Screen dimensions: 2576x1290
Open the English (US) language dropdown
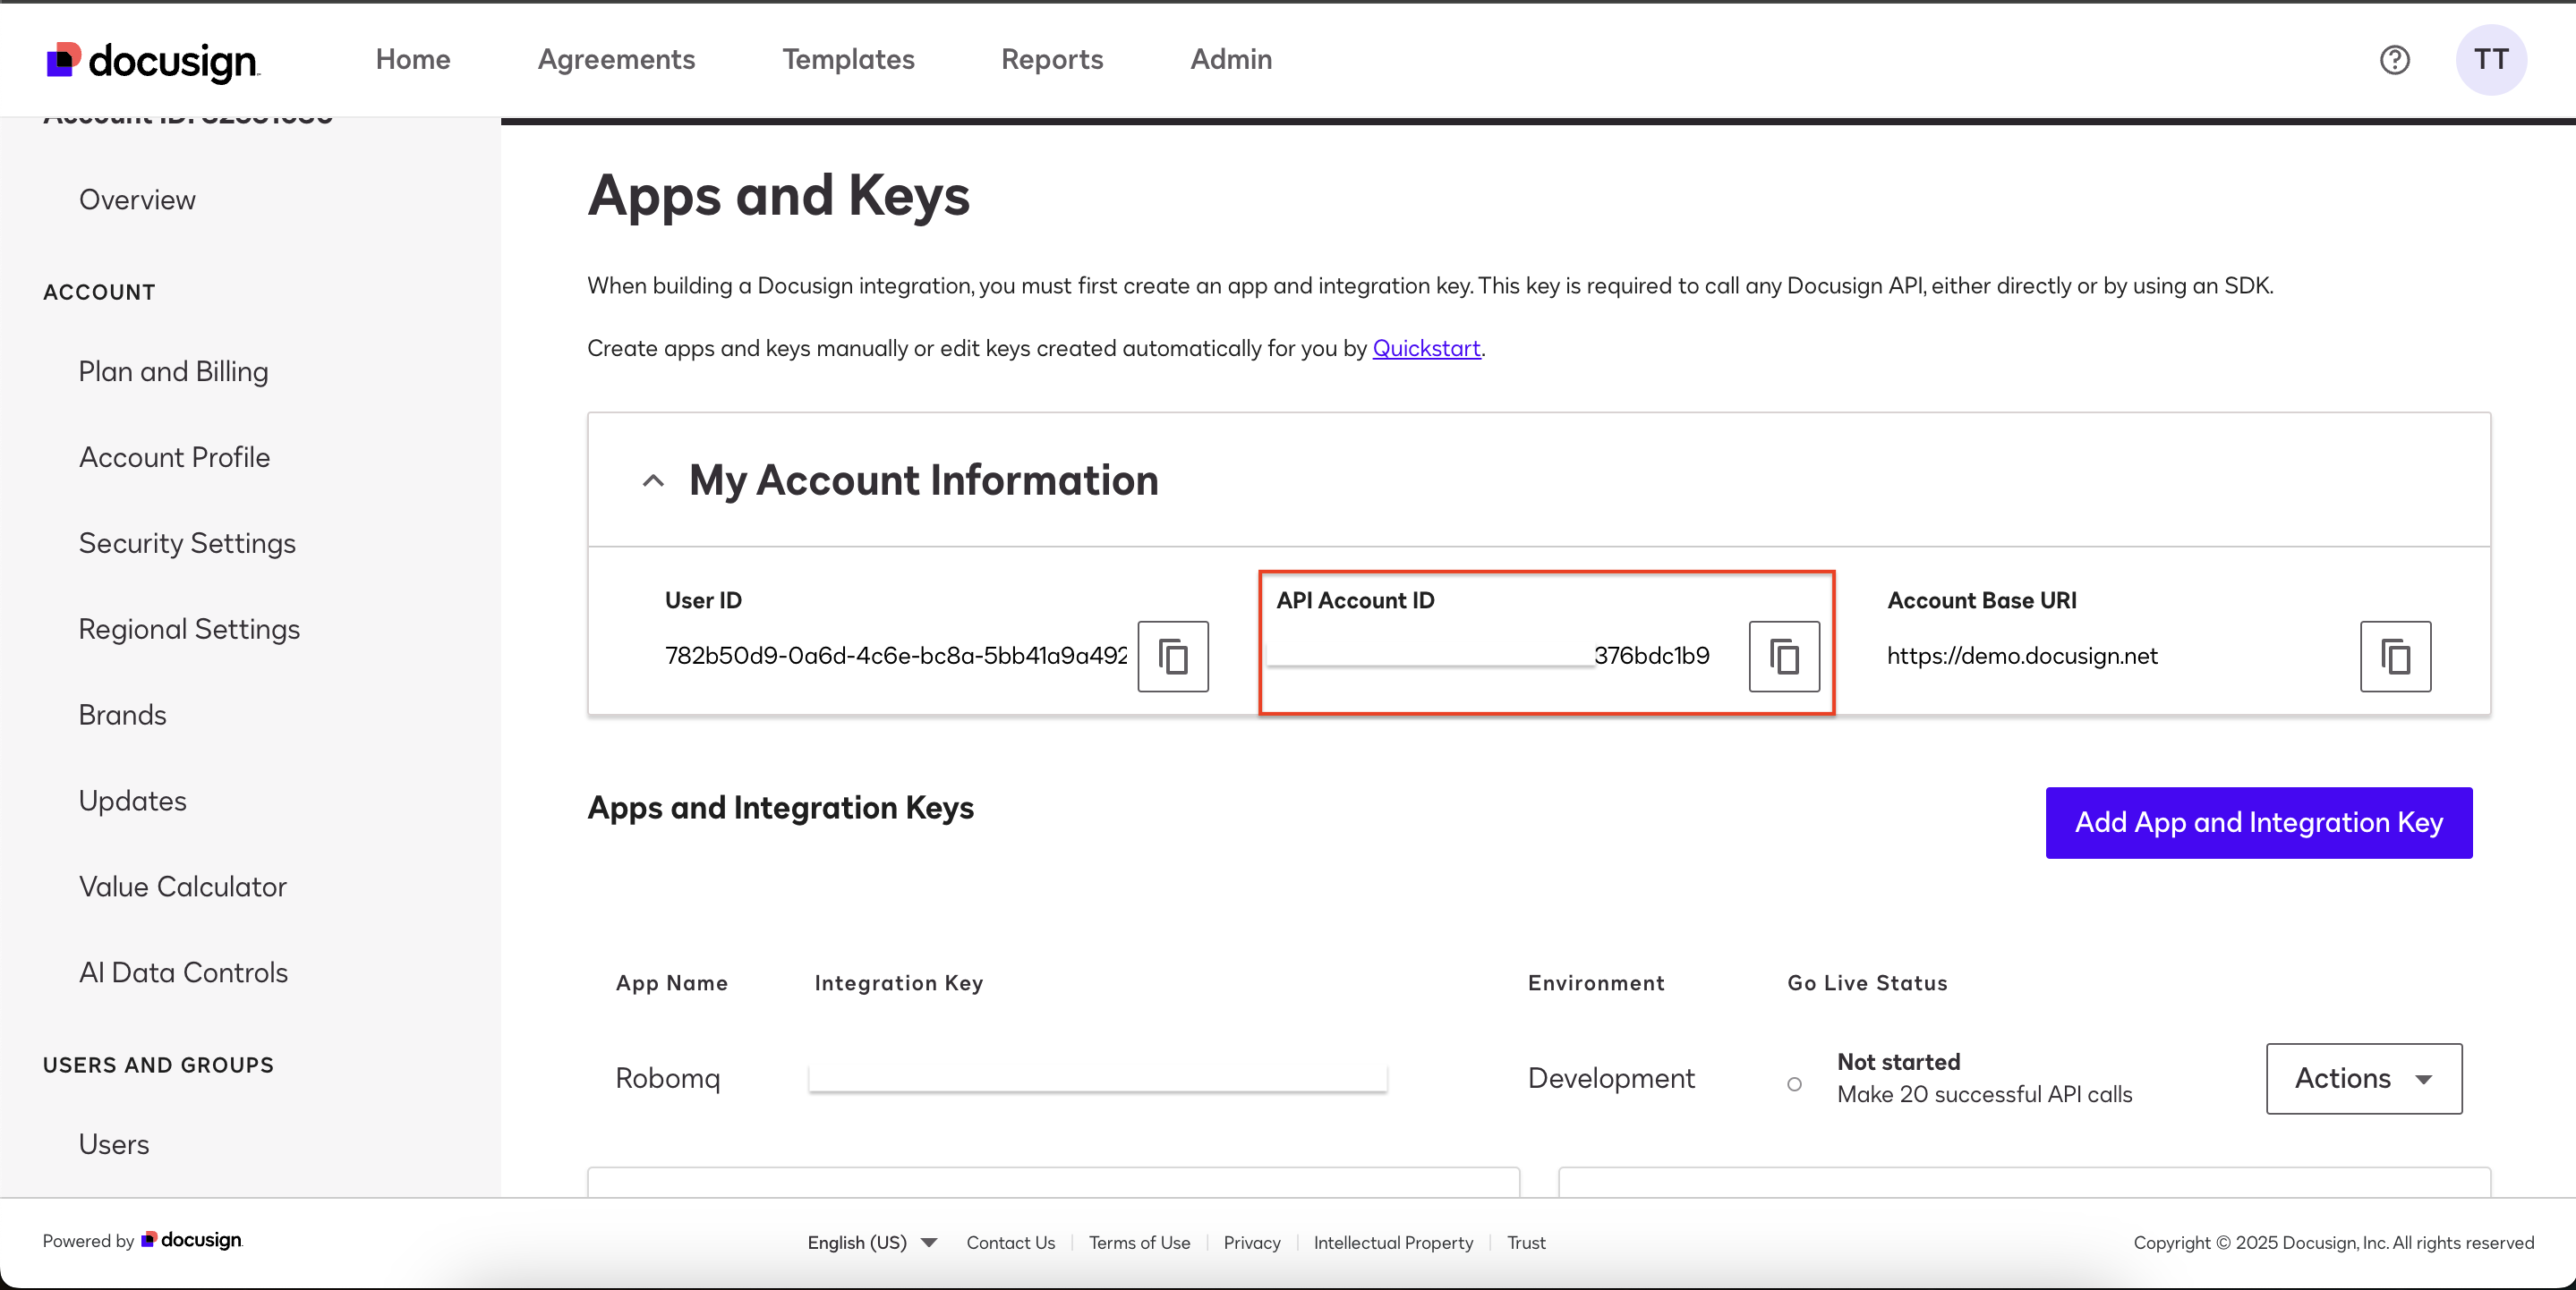point(872,1242)
